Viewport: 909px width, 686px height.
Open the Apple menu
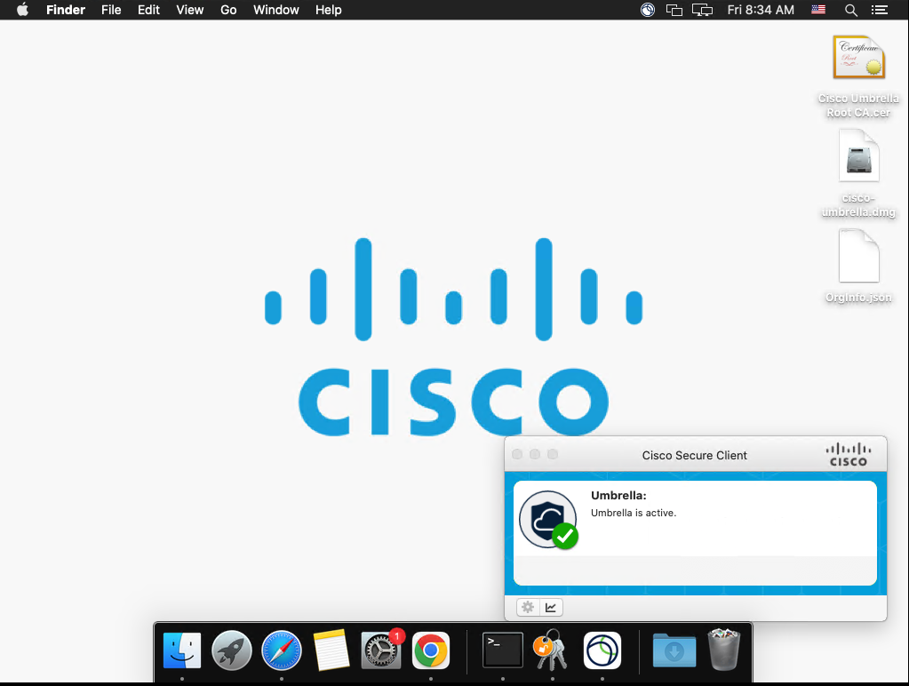[x=22, y=10]
